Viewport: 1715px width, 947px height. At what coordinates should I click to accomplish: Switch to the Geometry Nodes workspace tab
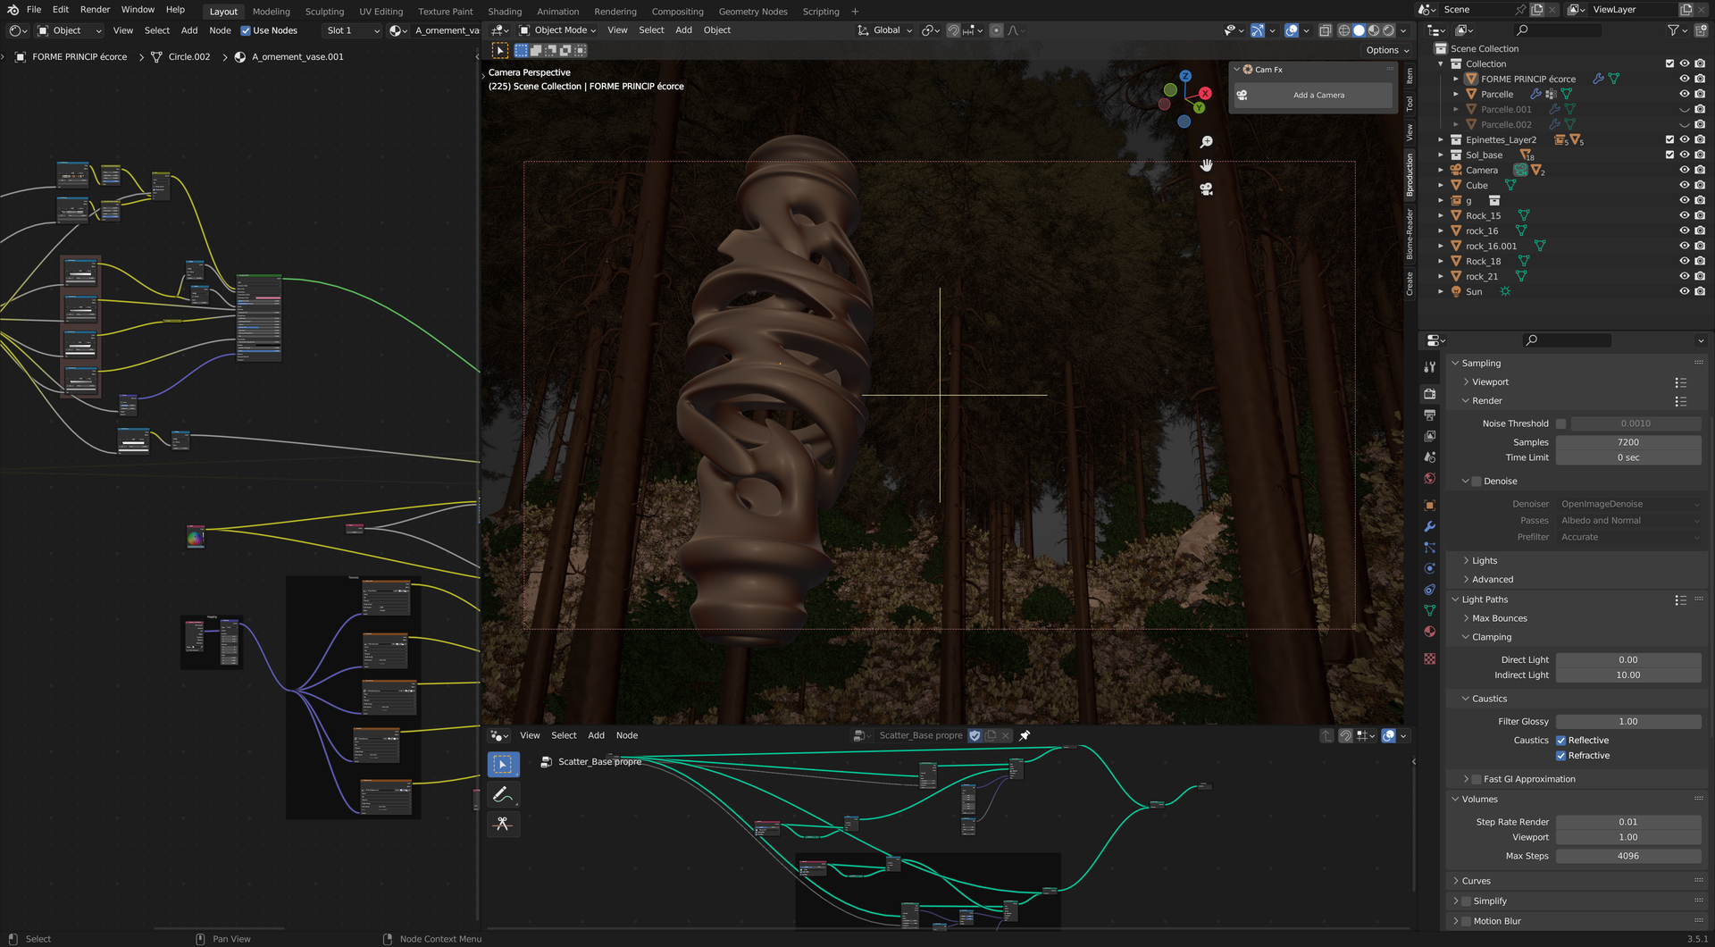[753, 12]
